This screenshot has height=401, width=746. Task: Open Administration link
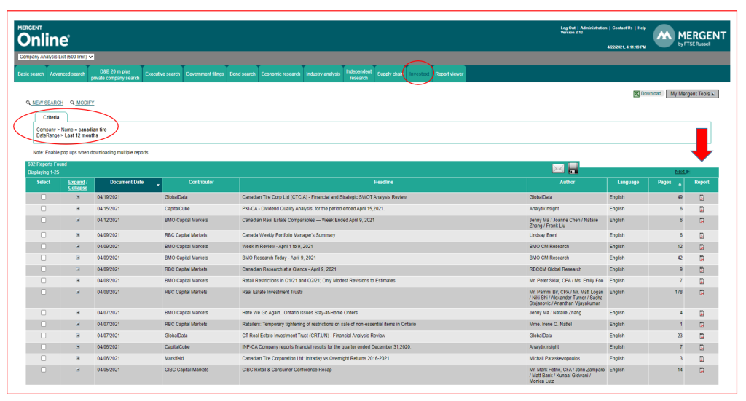pyautogui.click(x=594, y=28)
